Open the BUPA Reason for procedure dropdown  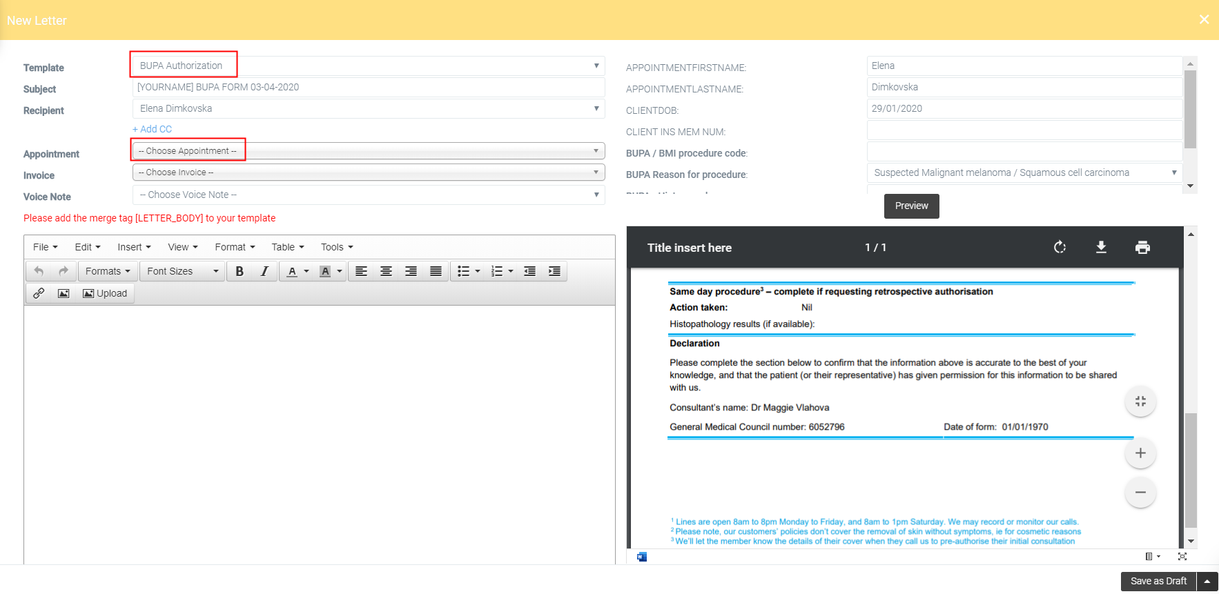coord(1024,172)
